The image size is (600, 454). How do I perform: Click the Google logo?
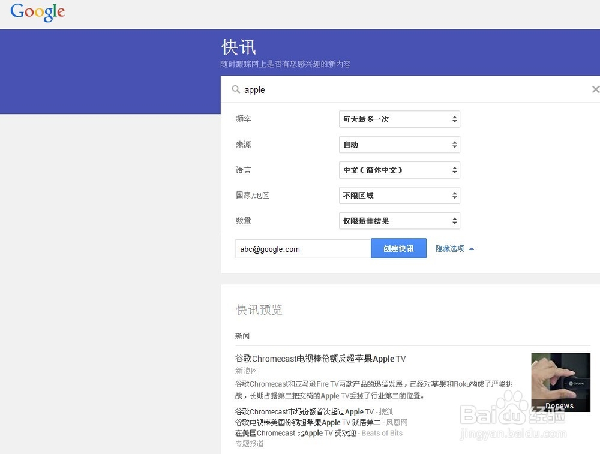point(37,12)
